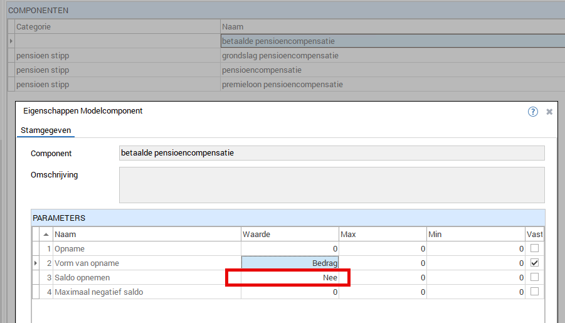
Task: Enable the Vast checkbox for Opname
Action: click(x=534, y=248)
